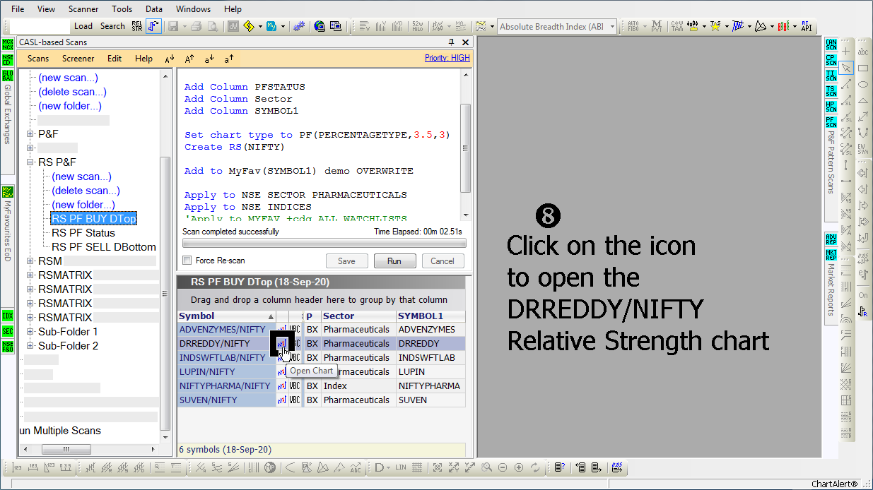Open P&F Pattern Scans side tab
Viewport: 873px width, 490px height.
[x=831, y=162]
